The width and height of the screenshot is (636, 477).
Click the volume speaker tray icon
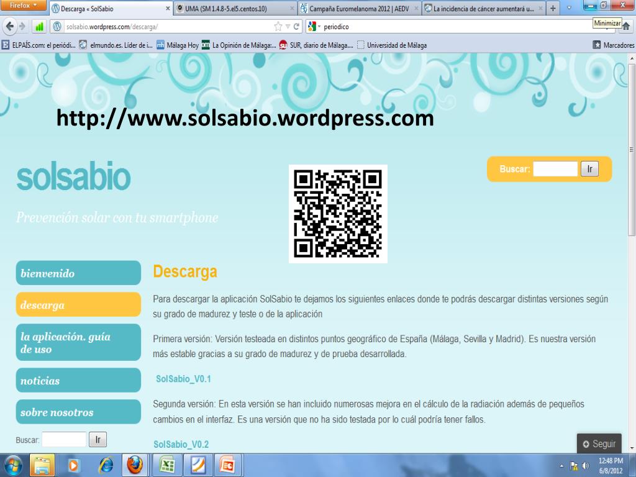coord(585,466)
